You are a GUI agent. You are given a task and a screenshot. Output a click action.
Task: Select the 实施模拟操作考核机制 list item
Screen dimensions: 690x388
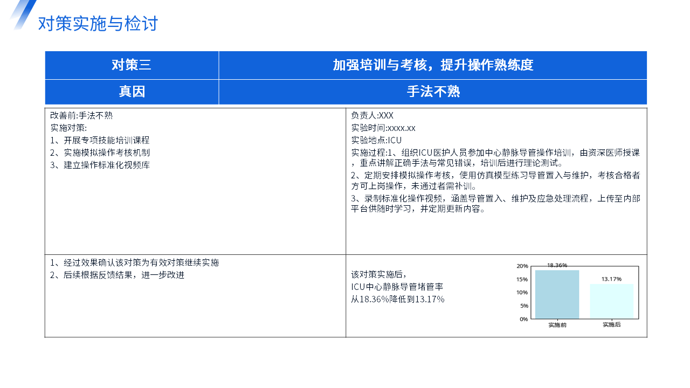pos(100,153)
